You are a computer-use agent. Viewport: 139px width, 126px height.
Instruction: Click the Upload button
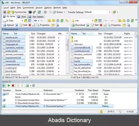click(x=9, y=25)
